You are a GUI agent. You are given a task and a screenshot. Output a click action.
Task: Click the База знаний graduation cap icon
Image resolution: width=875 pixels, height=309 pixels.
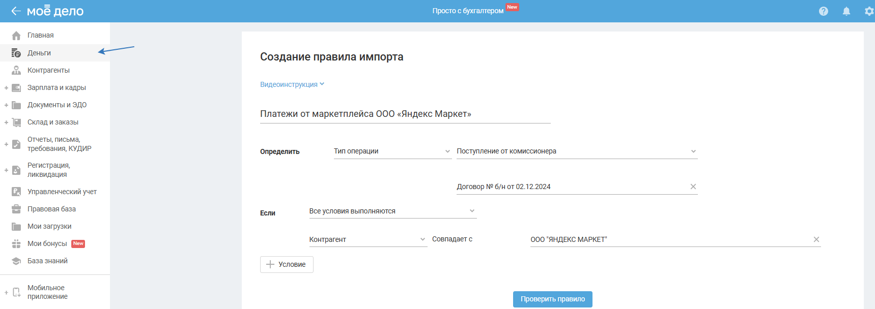16,261
